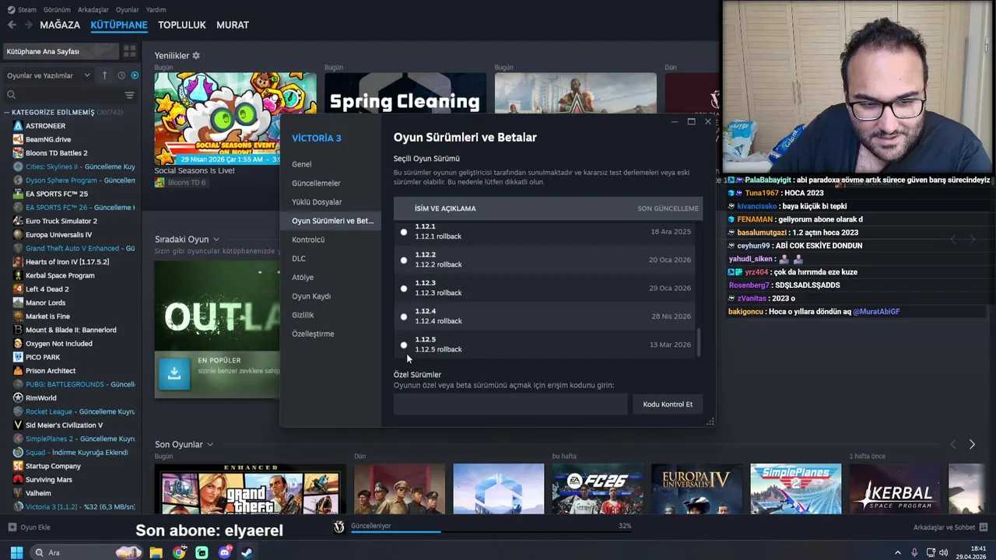
Task: Click the RimWorld game icon in list
Action: click(x=18, y=398)
